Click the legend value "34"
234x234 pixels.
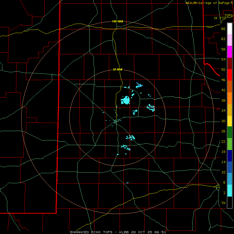click(223, 111)
